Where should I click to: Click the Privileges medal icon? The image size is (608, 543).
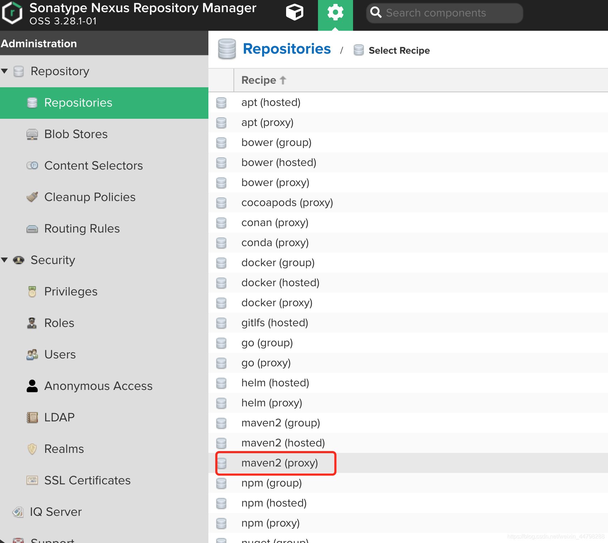(32, 292)
